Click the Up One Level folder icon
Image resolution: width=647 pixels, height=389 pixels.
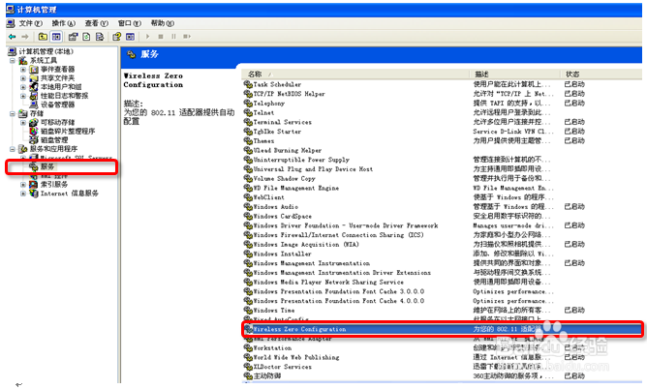(43, 37)
